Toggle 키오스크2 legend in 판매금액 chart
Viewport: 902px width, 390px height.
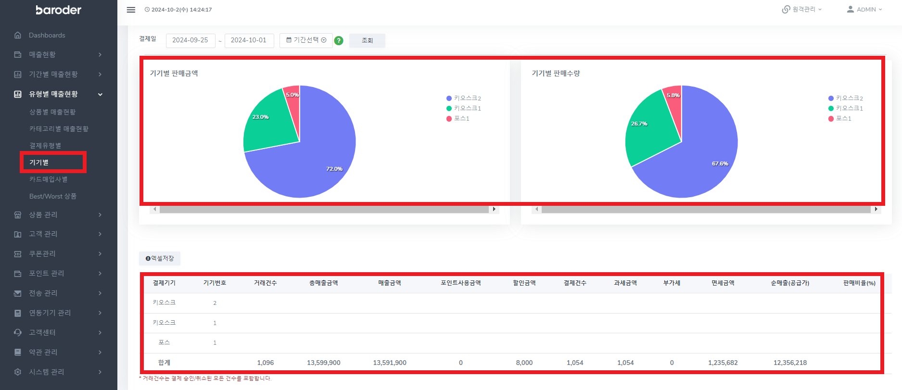coord(463,98)
